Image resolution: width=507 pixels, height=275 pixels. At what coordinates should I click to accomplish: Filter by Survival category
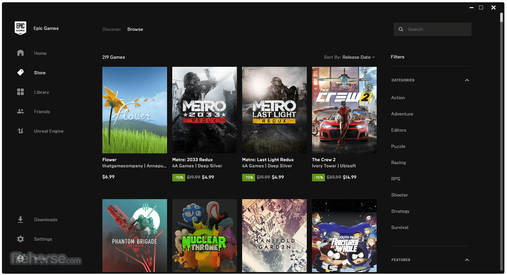coord(399,227)
